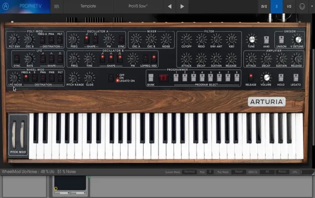Toggle Oscillator B KBD switch
The width and height of the screenshot is (315, 198).
point(154,59)
